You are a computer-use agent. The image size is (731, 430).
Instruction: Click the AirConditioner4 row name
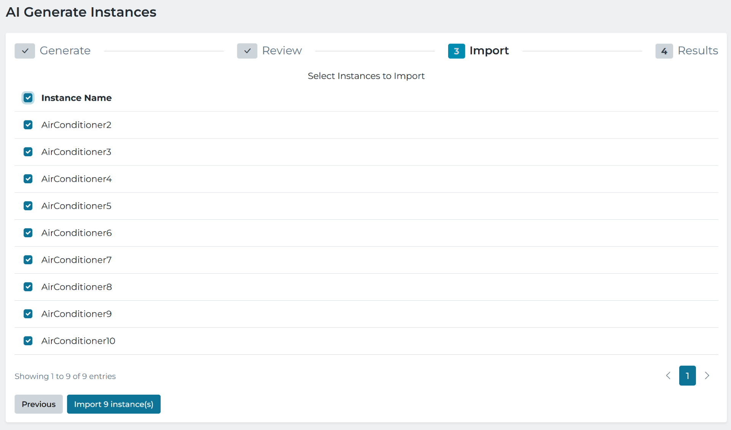[x=77, y=179]
